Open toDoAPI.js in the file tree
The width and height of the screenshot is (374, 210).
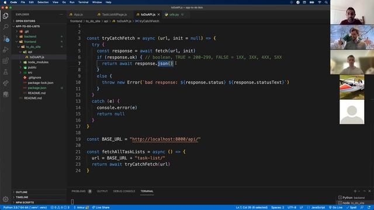point(37,57)
